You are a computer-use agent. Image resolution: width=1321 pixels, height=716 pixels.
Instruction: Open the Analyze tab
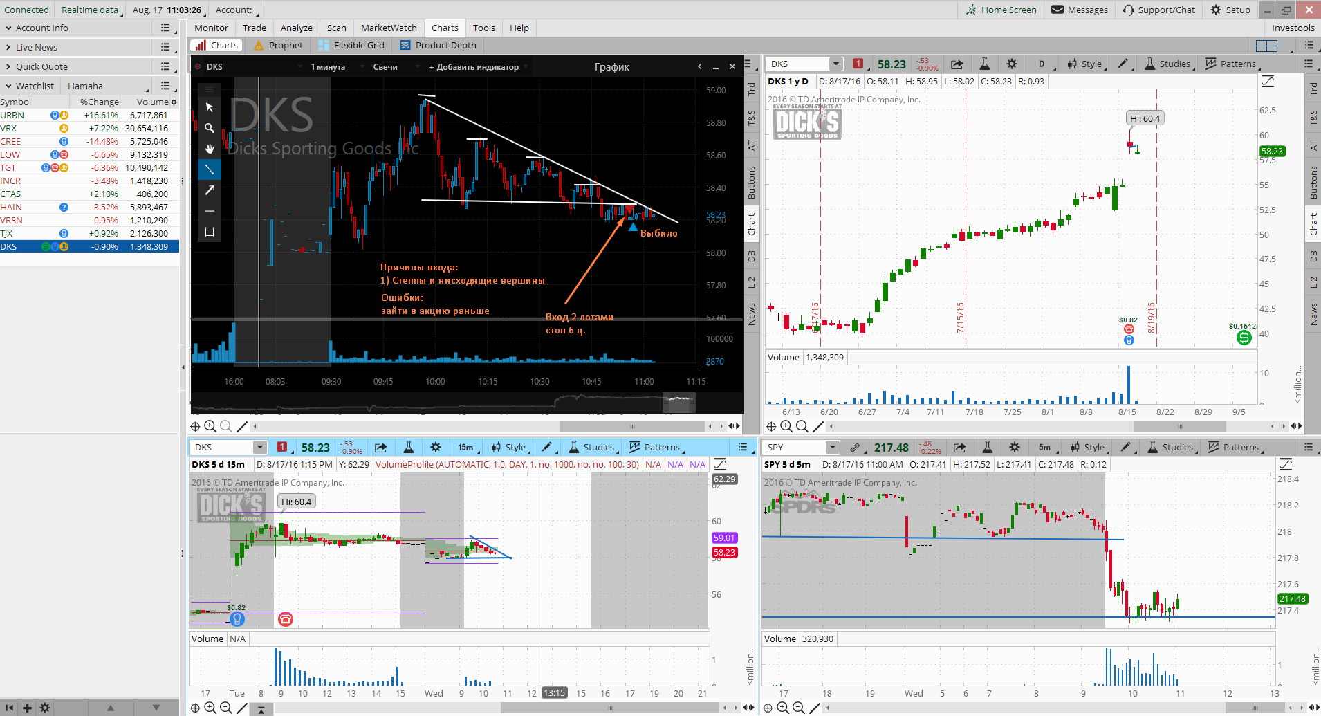pyautogui.click(x=297, y=28)
